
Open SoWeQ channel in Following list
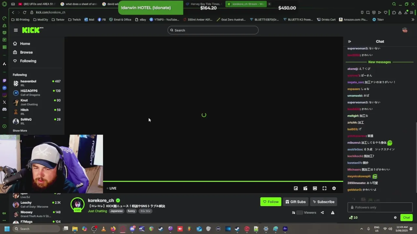click(36, 121)
